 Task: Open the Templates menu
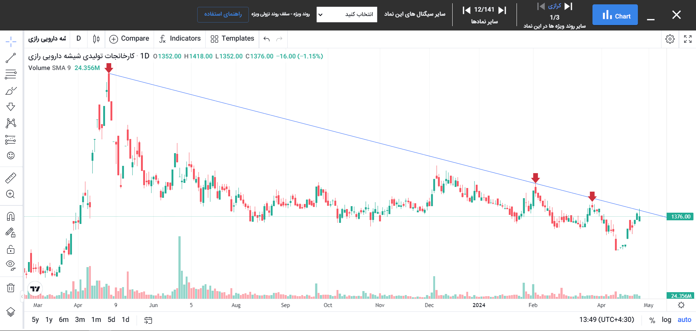[x=232, y=39]
